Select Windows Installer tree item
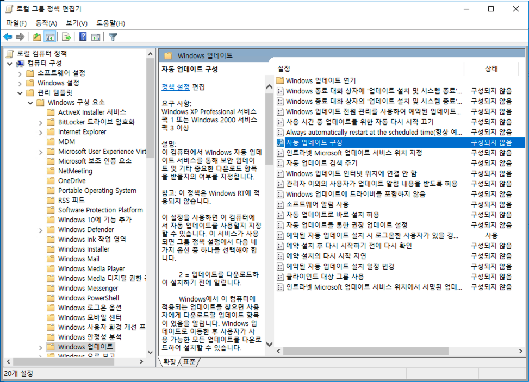This screenshot has height=382, width=529. point(84,249)
